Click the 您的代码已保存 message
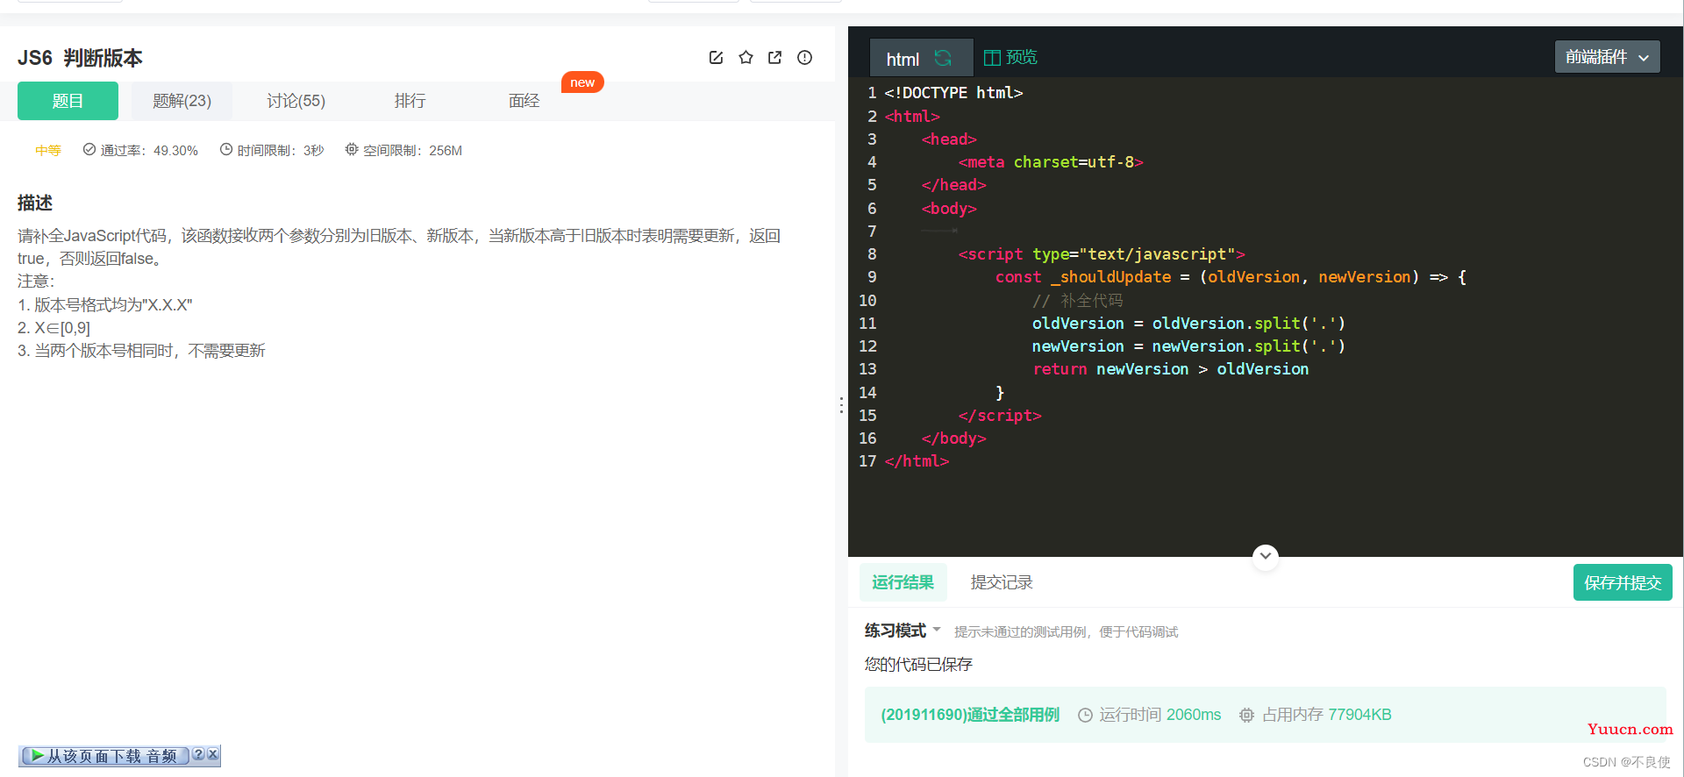 [918, 665]
